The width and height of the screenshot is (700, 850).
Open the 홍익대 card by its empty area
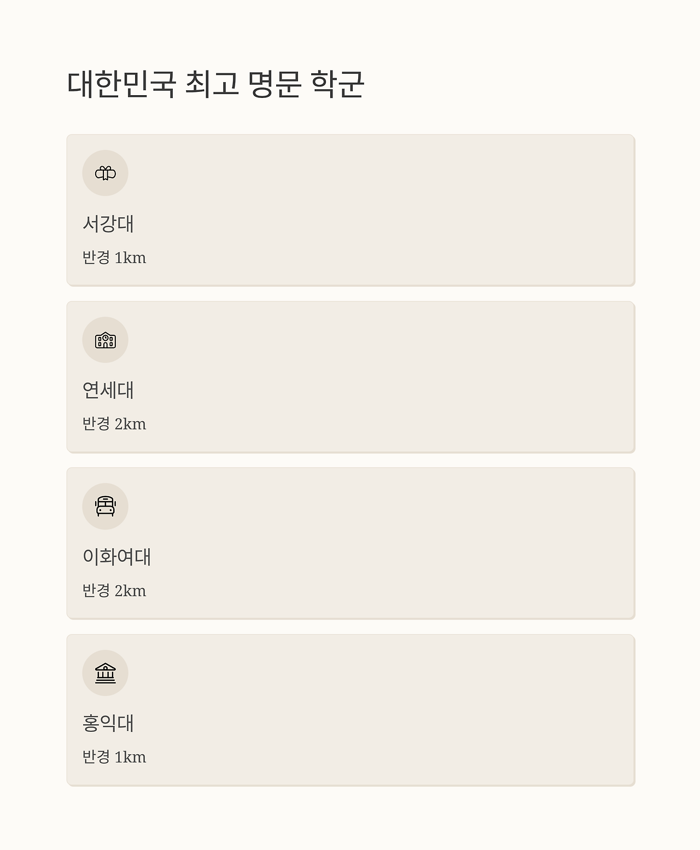[x=383, y=710]
